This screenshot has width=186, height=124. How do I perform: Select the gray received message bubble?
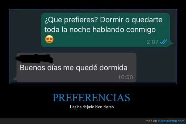click(x=76, y=68)
